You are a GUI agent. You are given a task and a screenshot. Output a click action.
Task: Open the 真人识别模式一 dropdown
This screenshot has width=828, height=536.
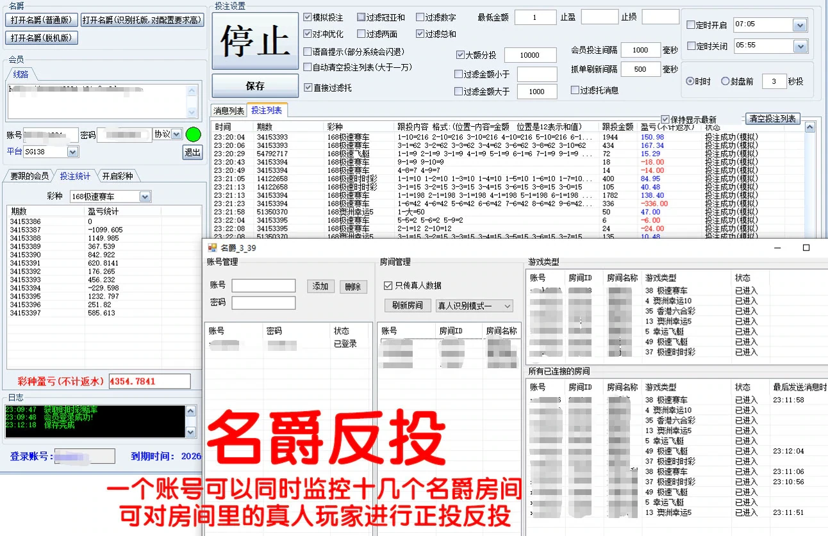pyautogui.click(x=507, y=306)
